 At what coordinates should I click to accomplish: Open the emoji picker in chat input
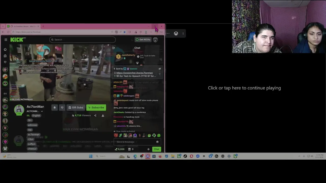tap(157, 142)
